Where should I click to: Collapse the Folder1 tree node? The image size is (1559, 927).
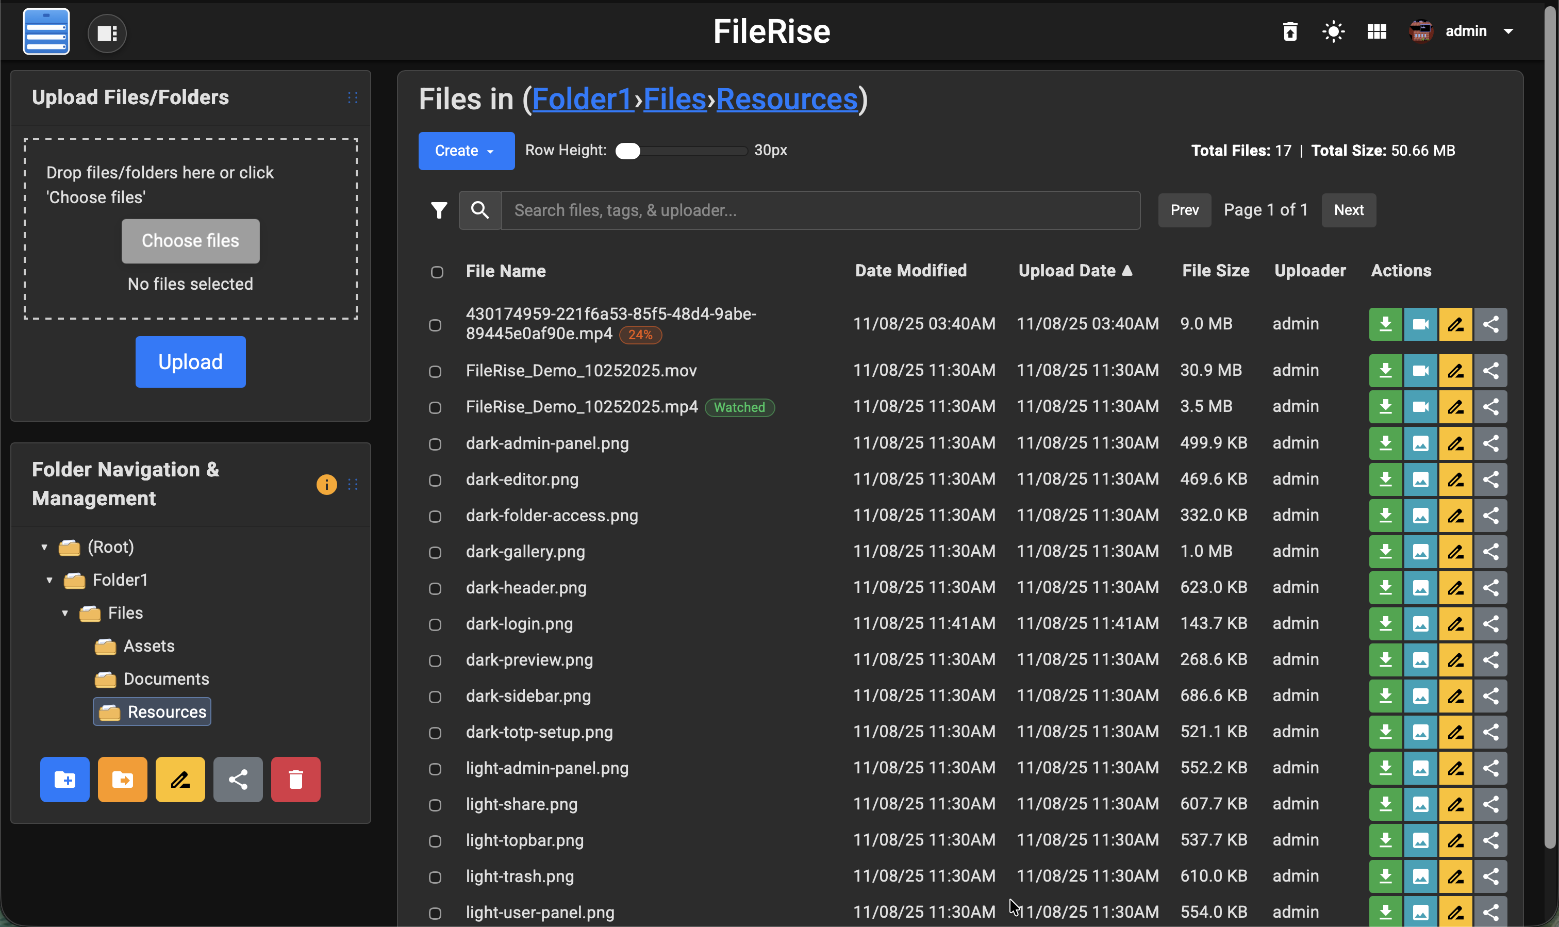(49, 580)
